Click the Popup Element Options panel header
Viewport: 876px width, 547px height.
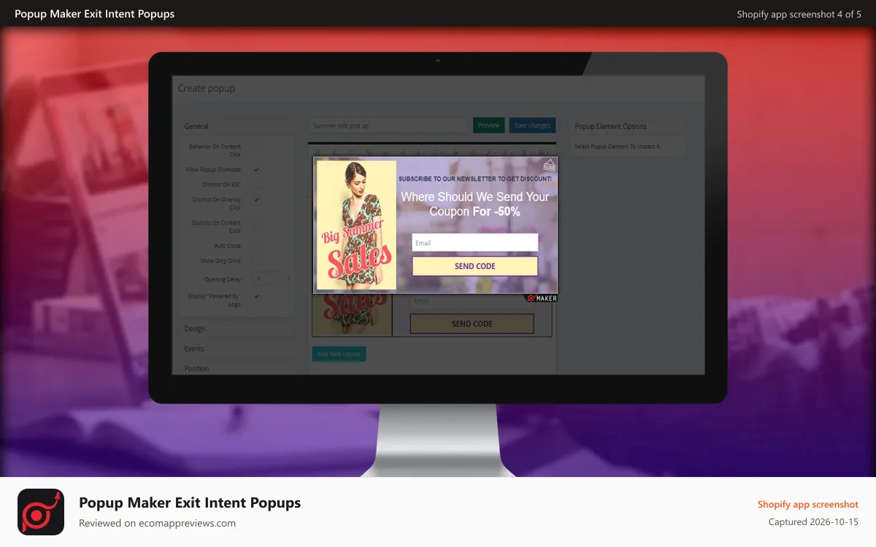pos(628,126)
